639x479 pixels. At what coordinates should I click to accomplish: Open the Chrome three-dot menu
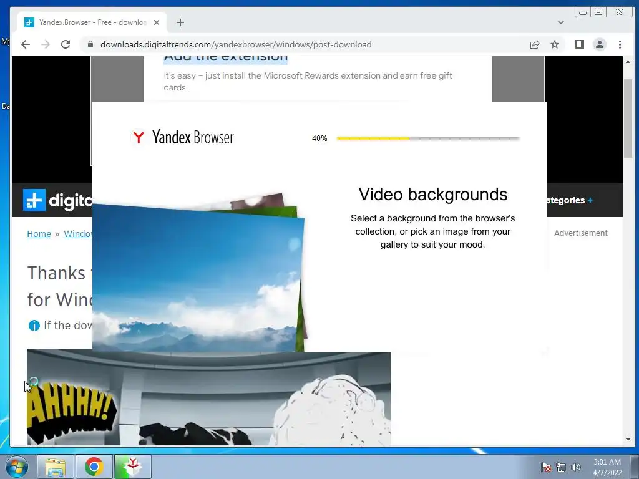[620, 44]
